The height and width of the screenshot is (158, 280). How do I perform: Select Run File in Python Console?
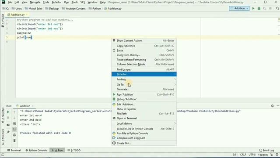pyautogui.click(x=144, y=133)
